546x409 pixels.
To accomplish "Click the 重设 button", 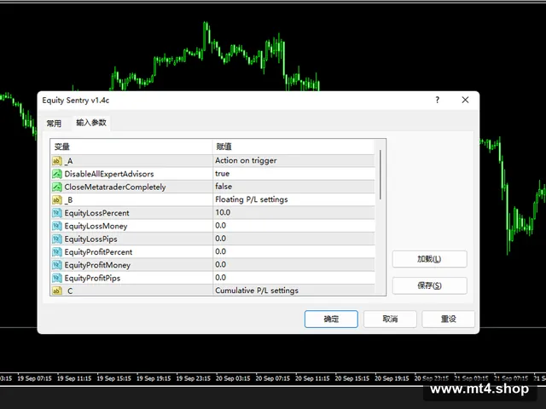I will point(449,319).
